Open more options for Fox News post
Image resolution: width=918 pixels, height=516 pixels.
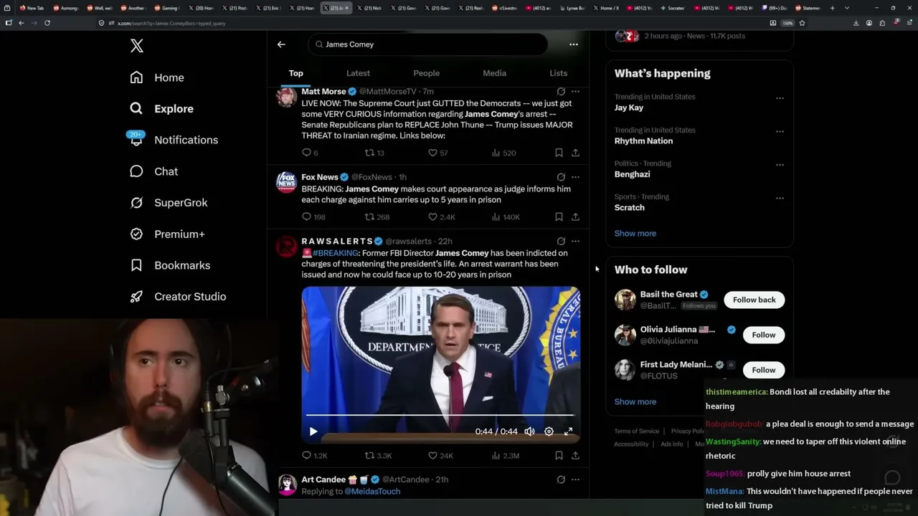point(575,177)
